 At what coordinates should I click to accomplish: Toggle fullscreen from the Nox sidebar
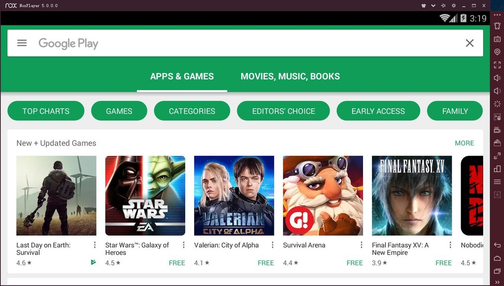click(497, 65)
